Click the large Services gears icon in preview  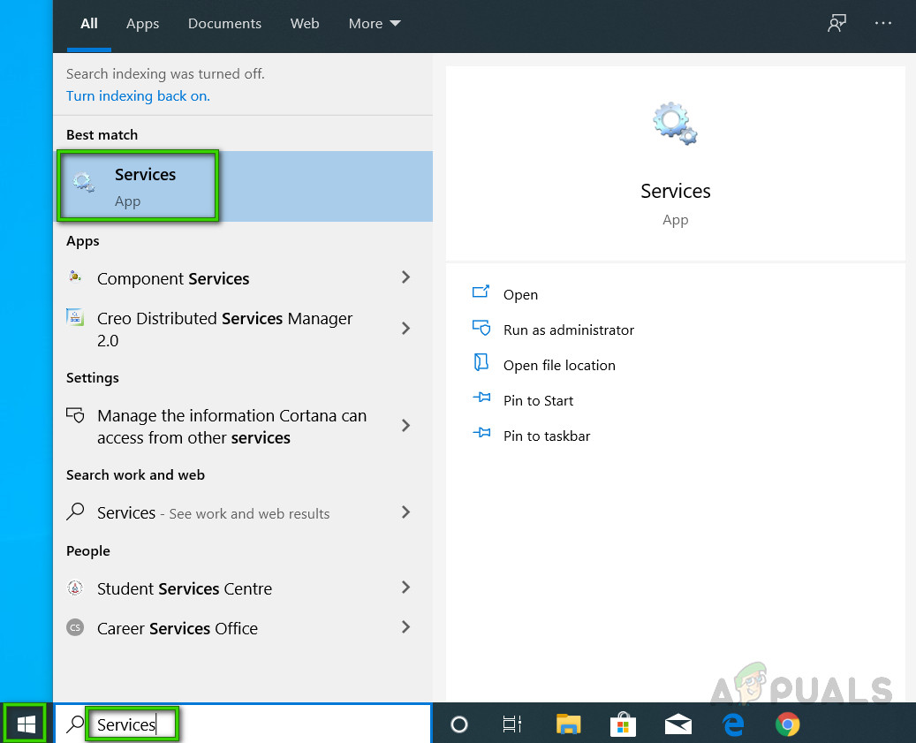pyautogui.click(x=676, y=124)
